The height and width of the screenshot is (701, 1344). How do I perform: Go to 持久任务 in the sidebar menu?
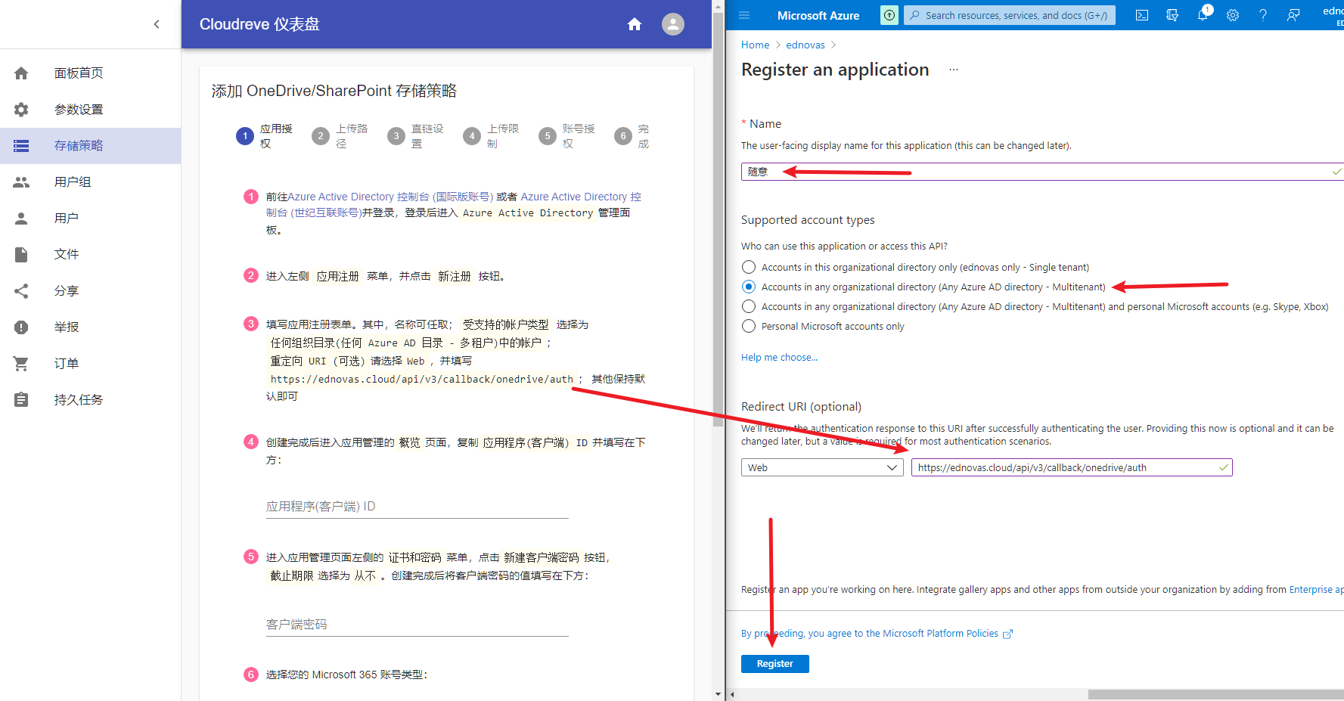tap(78, 399)
